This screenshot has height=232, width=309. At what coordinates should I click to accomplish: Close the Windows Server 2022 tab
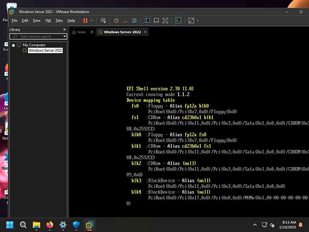point(145,32)
